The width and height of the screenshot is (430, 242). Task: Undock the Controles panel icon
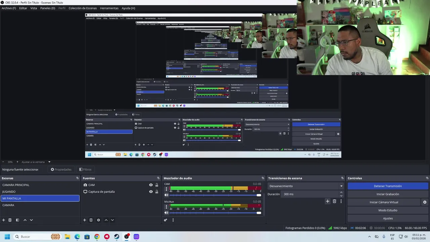pyautogui.click(x=427, y=178)
